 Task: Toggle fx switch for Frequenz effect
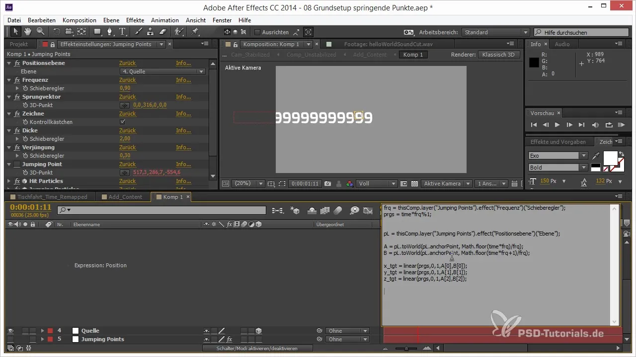[x=17, y=80]
